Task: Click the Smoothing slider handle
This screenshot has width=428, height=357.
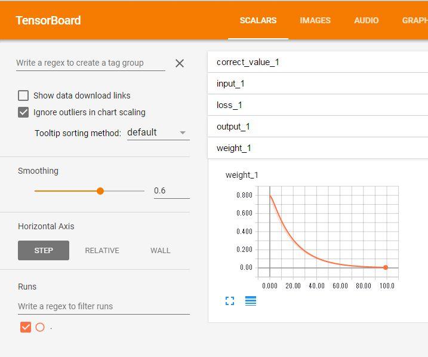Action: coord(100,191)
